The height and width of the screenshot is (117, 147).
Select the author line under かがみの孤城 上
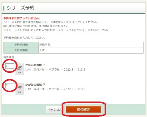pos(55,70)
